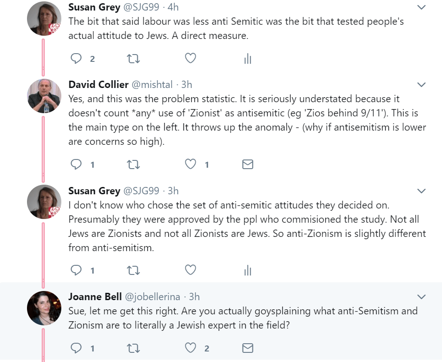Like Joanne Bell's goysplaining tweet
Screen dimensions: 442x362
pos(190,349)
